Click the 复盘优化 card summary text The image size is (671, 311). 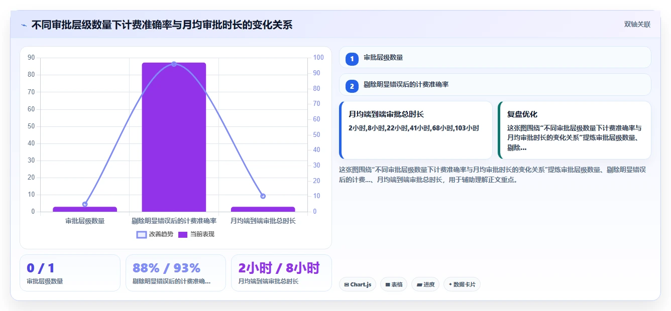575,138
